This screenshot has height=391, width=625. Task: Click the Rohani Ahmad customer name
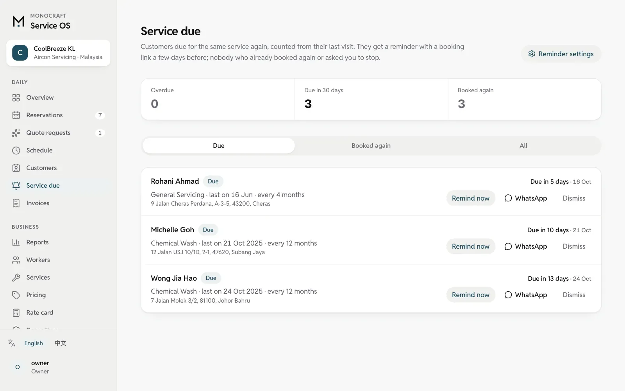[x=175, y=181]
